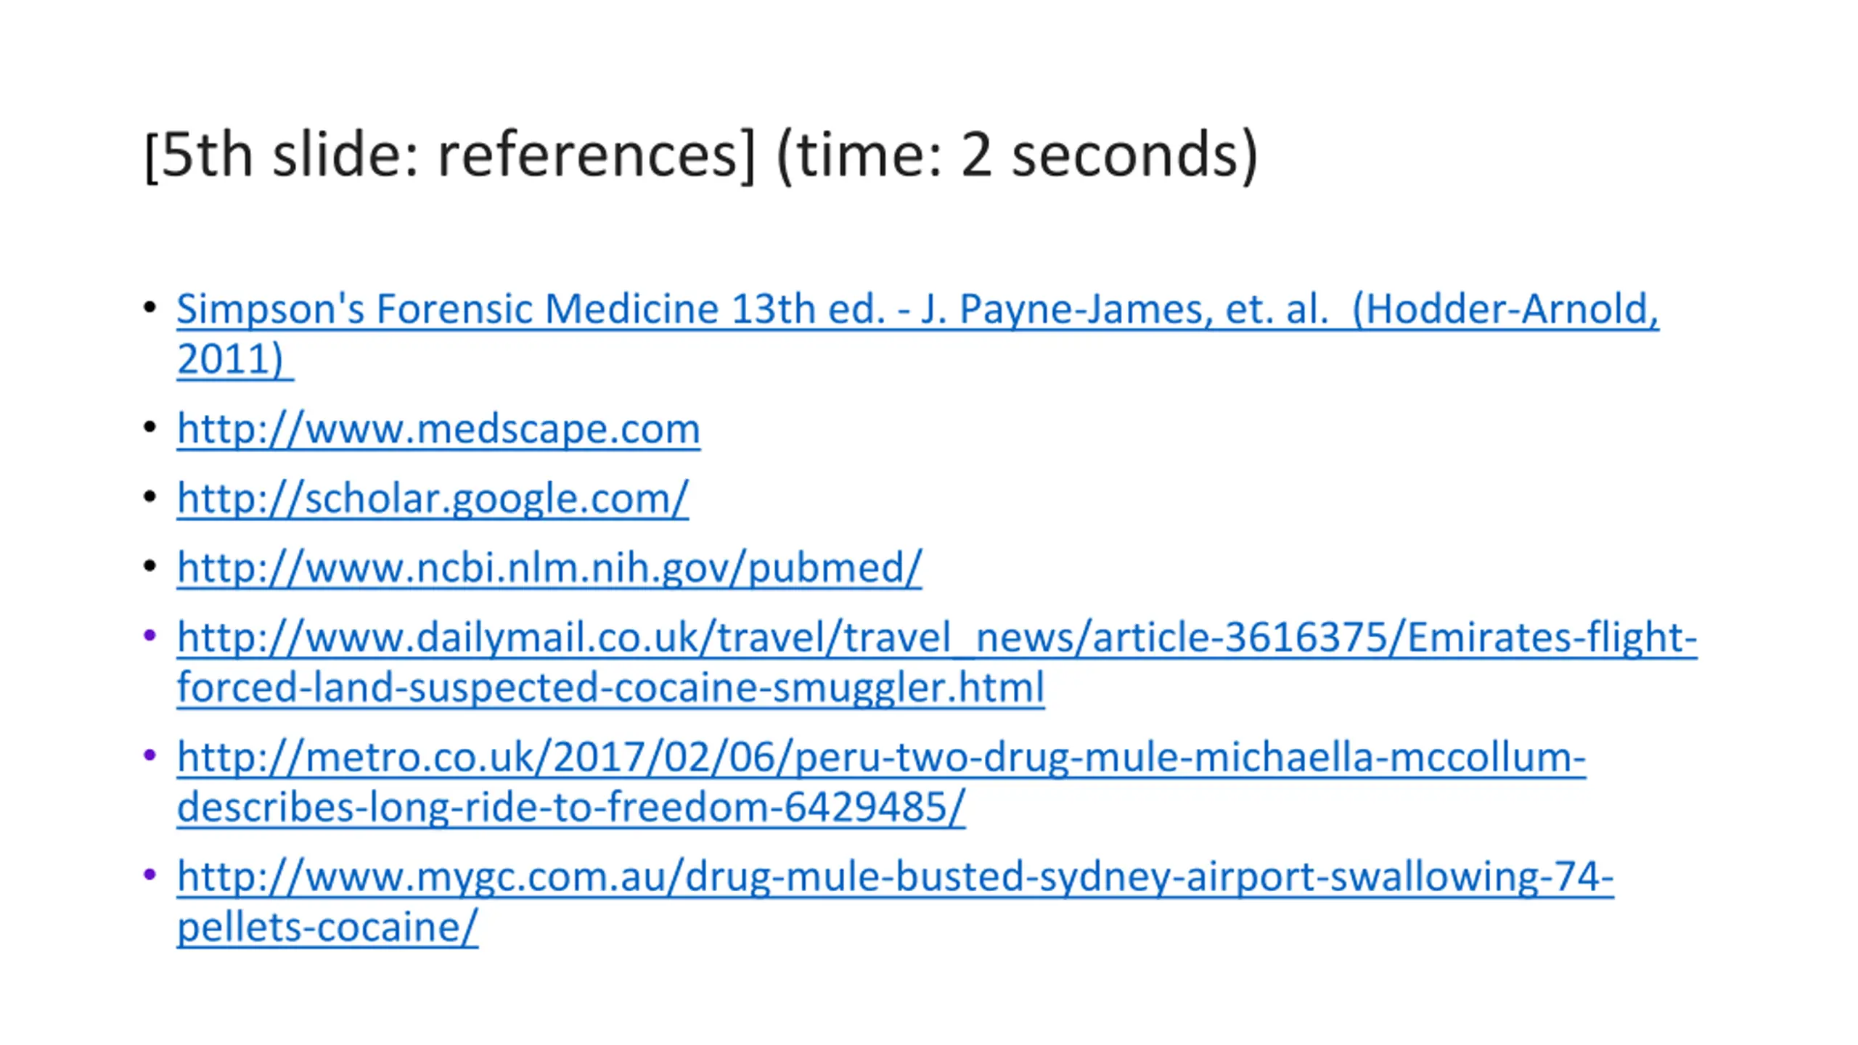Open the ncbi.nlm.nih.gov/pubmed link
This screenshot has height=1045, width=1858.
point(549,567)
